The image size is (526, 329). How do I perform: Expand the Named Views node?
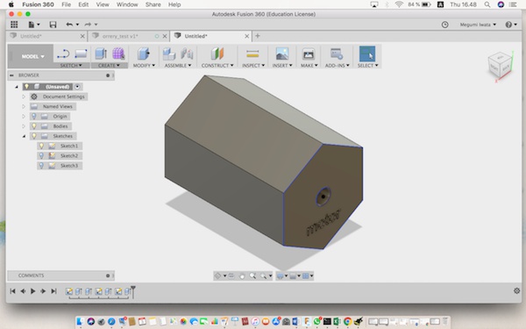click(24, 106)
